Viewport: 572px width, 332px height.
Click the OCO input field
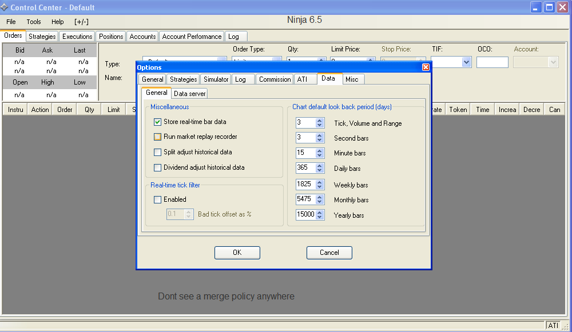pos(492,62)
